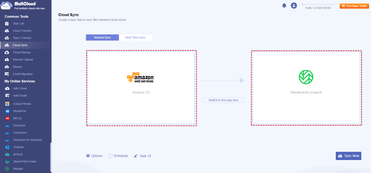Click the Cloud Sync sidebar icon
This screenshot has height=173, width=371.
pos(7,45)
